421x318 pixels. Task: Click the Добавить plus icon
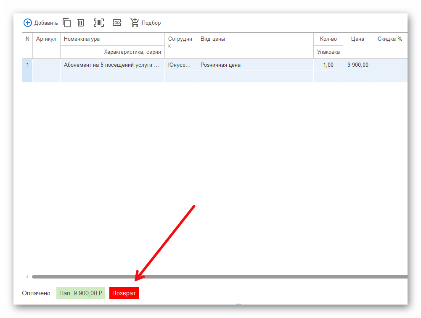pos(28,23)
